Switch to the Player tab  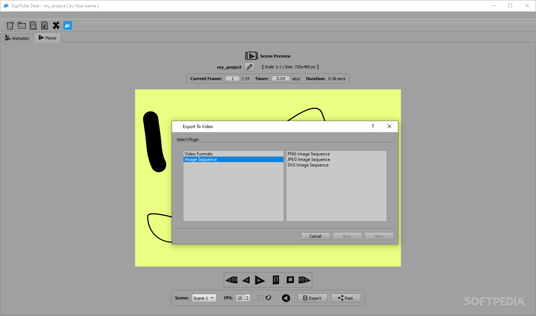[x=47, y=38]
